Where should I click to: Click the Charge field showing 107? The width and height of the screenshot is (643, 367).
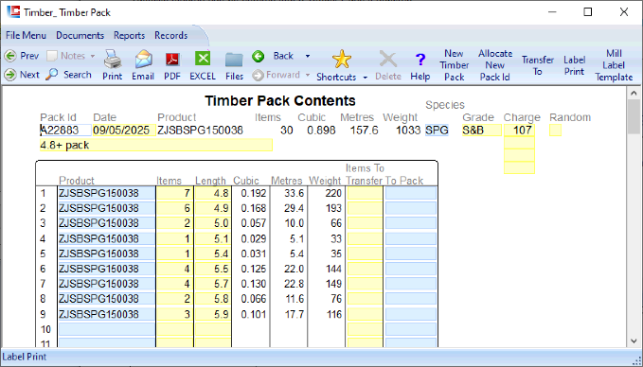pos(519,131)
